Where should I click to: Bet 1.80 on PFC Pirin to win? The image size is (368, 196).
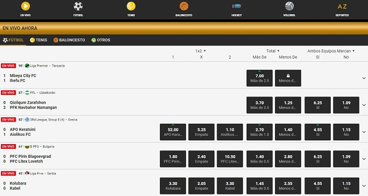(x=173, y=159)
